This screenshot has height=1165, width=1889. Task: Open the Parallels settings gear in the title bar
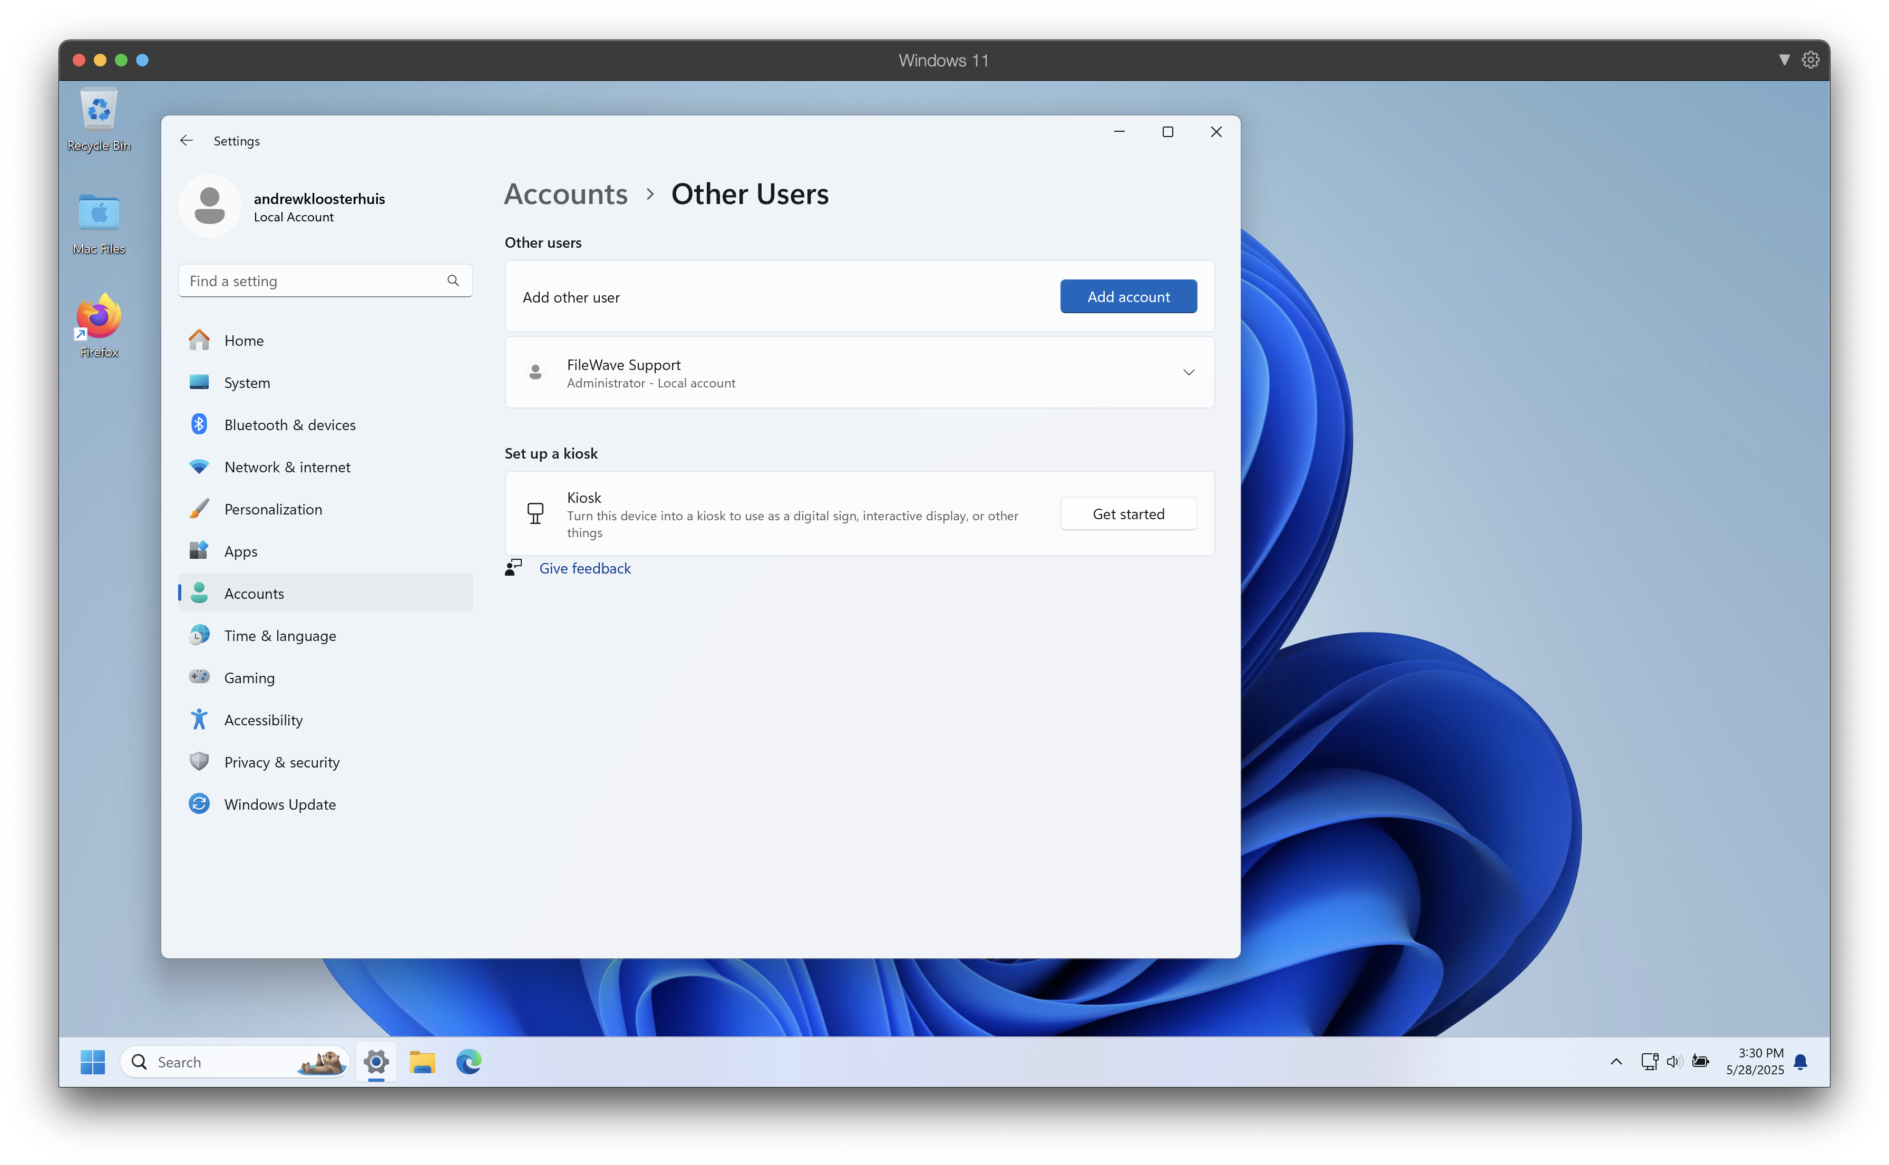point(1809,60)
